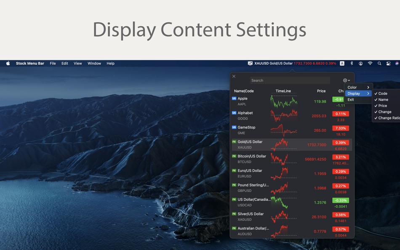Open the Window menu

tap(94, 63)
